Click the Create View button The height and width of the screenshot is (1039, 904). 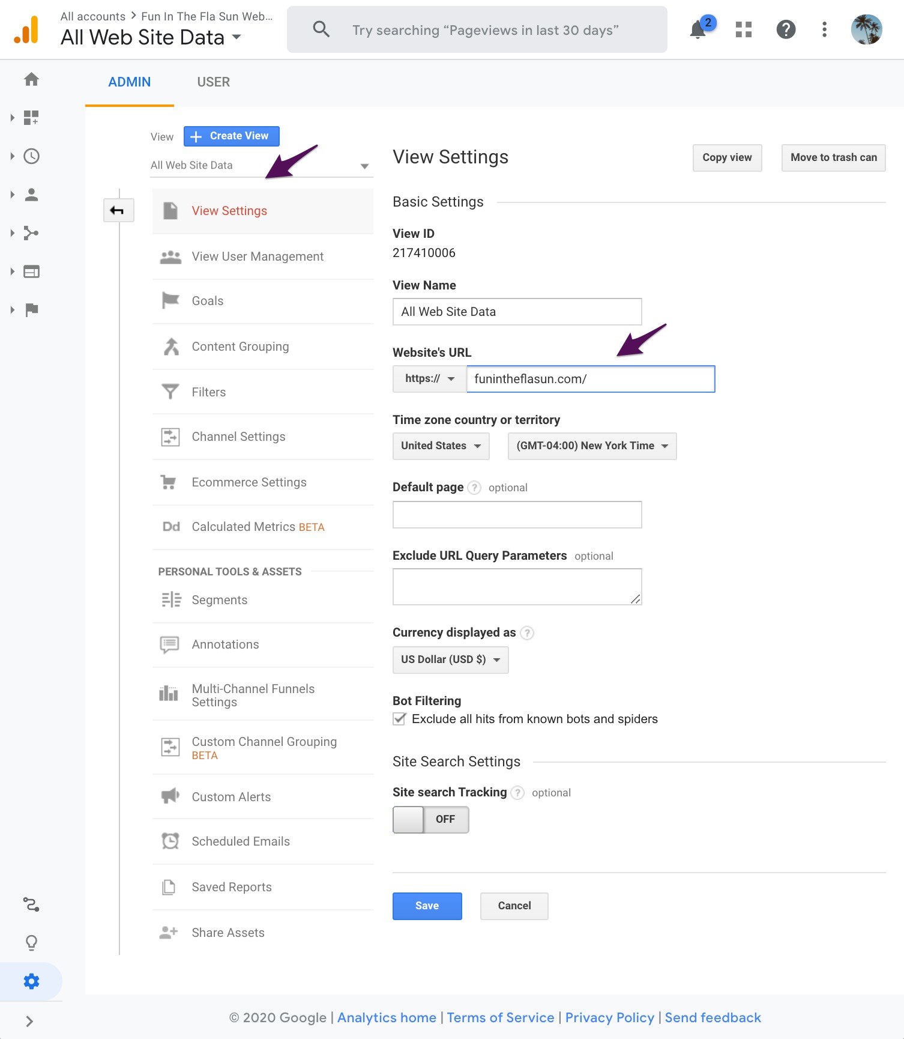click(x=232, y=136)
